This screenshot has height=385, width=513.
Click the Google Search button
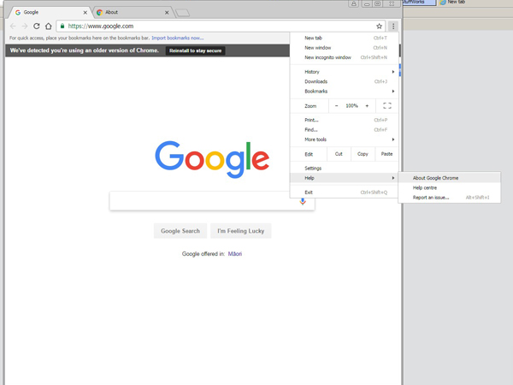pyautogui.click(x=180, y=231)
